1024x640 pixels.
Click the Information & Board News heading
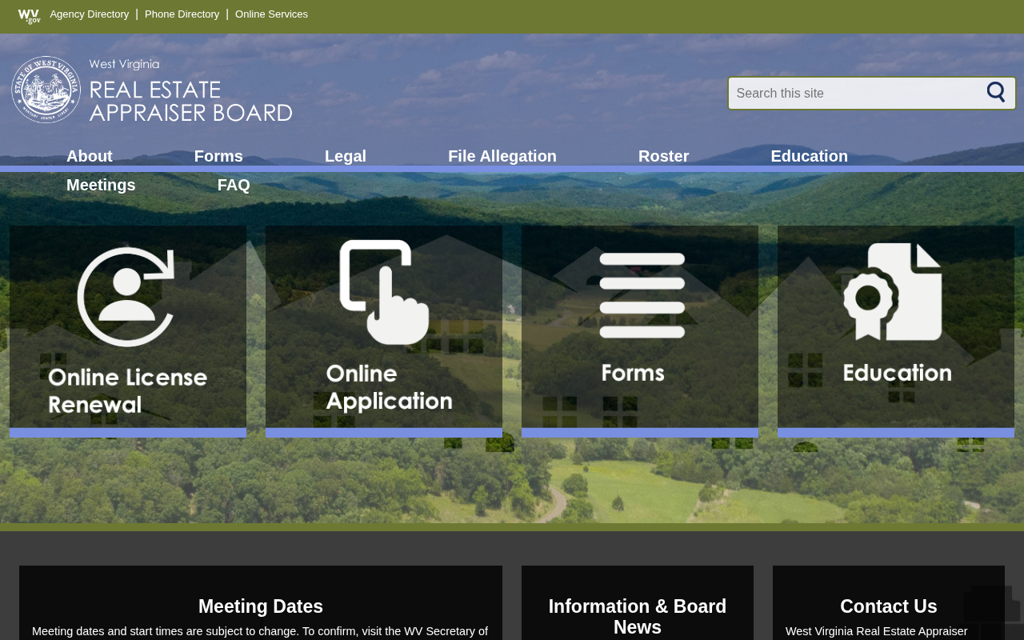pos(638,617)
